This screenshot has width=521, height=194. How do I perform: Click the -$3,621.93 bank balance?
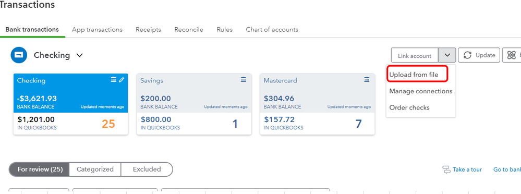37,99
